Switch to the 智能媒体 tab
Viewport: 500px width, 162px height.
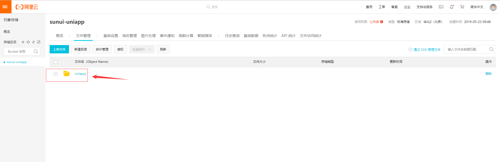coord(205,36)
